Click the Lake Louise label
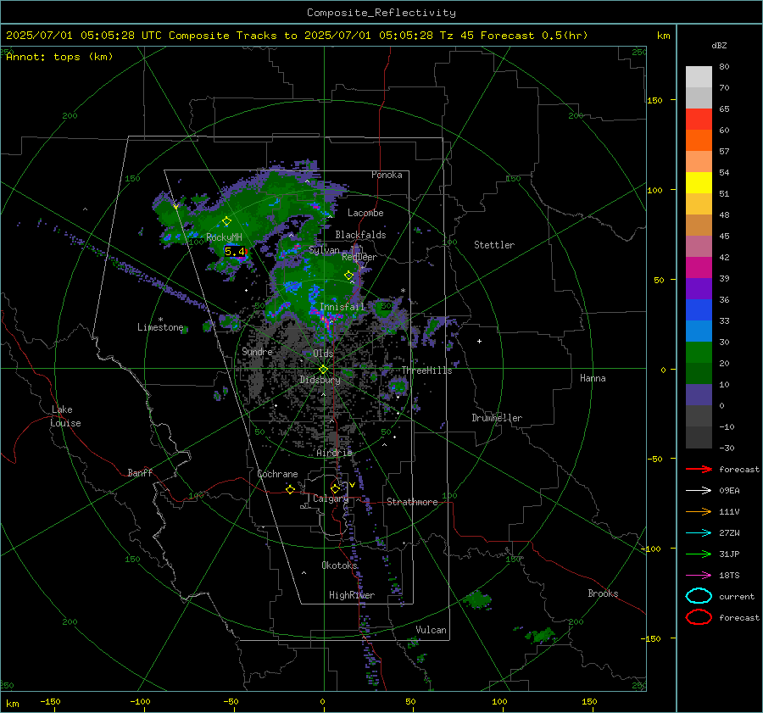Image resolution: width=763 pixels, height=713 pixels. click(x=66, y=416)
